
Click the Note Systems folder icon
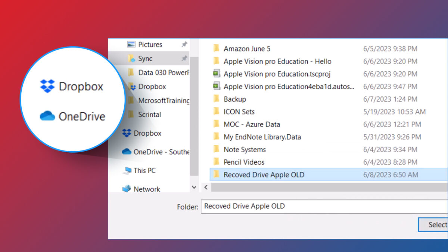(216, 149)
